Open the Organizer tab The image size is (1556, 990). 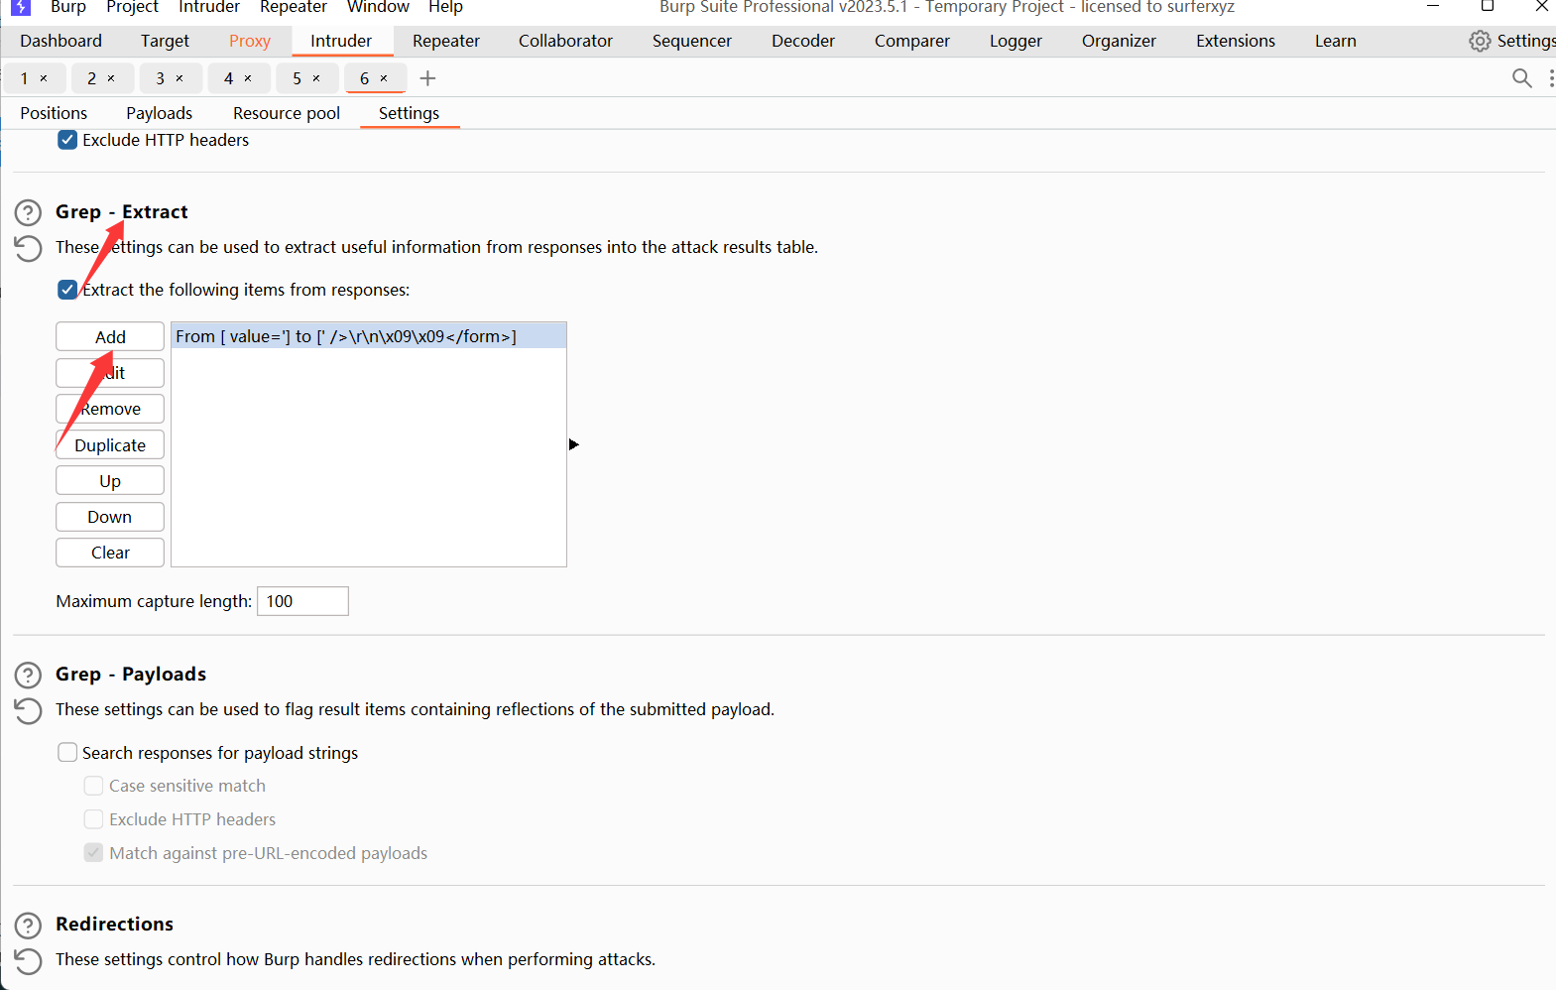[x=1119, y=41]
